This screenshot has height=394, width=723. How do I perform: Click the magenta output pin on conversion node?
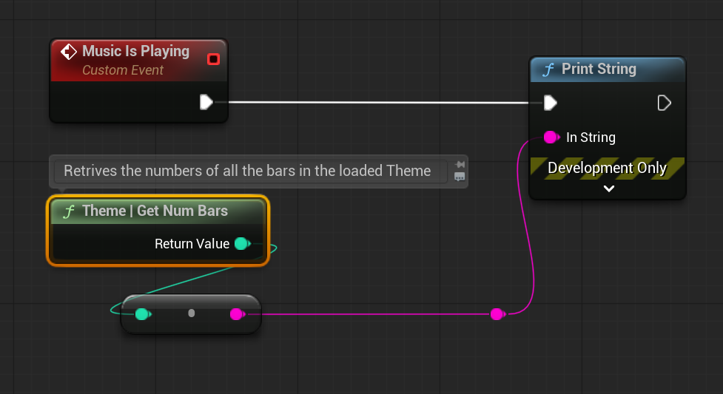click(236, 314)
